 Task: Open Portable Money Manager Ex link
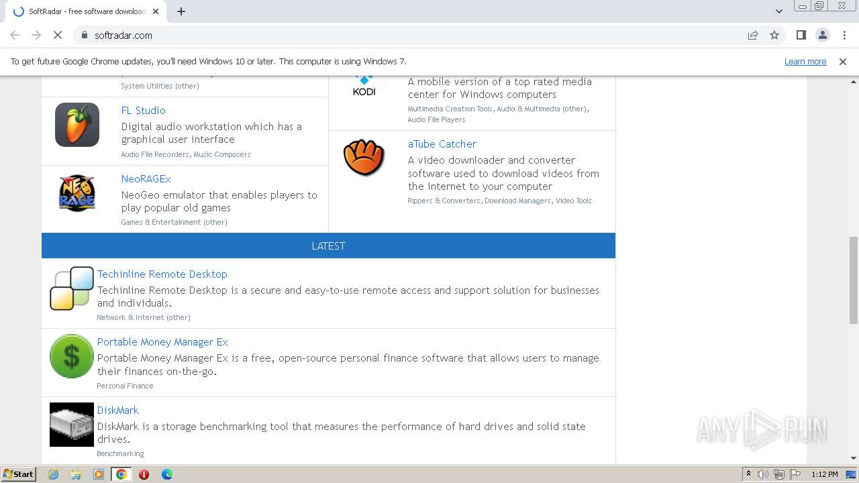point(162,341)
